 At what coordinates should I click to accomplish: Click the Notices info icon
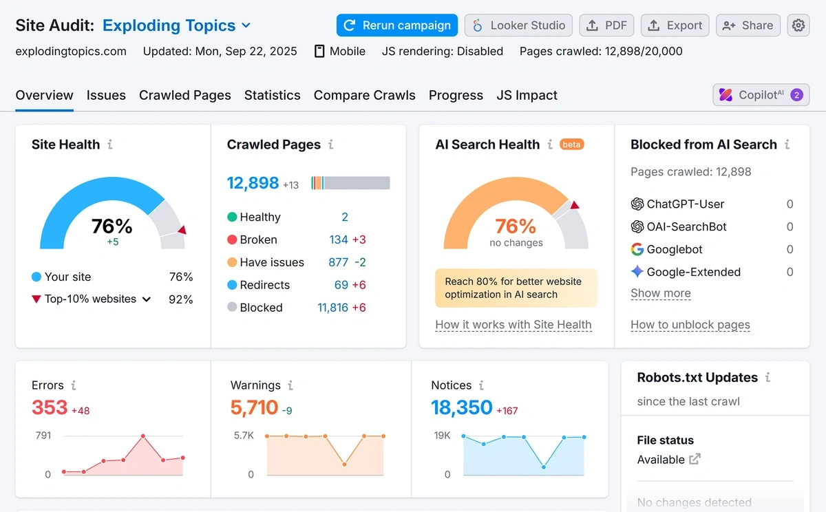pyautogui.click(x=481, y=385)
